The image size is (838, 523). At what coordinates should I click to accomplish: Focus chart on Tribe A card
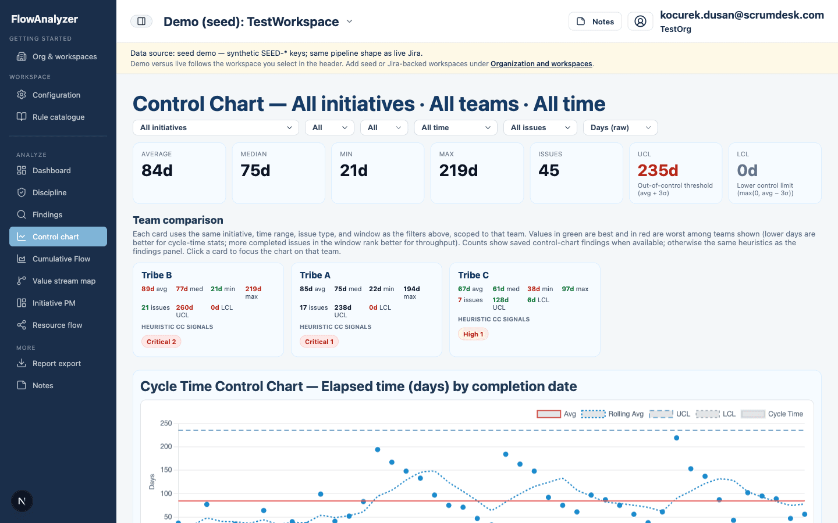(x=367, y=310)
